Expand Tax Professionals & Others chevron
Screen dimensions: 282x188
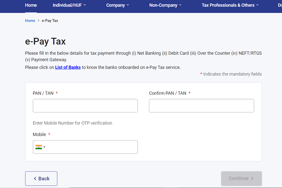[257, 5]
